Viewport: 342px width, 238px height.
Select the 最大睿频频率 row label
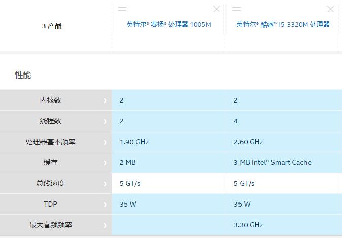[50, 225]
